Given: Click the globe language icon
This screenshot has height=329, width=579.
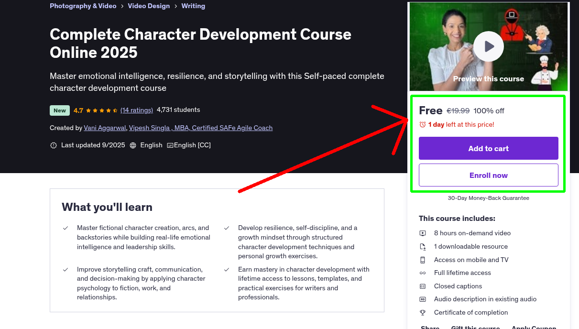Looking at the screenshot, I should coord(133,145).
